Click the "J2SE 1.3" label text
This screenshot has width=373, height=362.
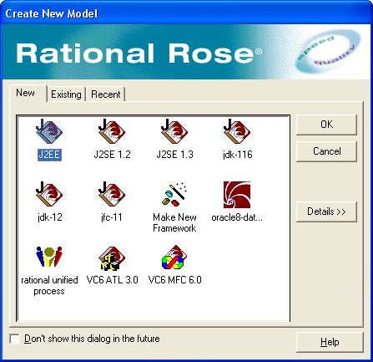[174, 155]
